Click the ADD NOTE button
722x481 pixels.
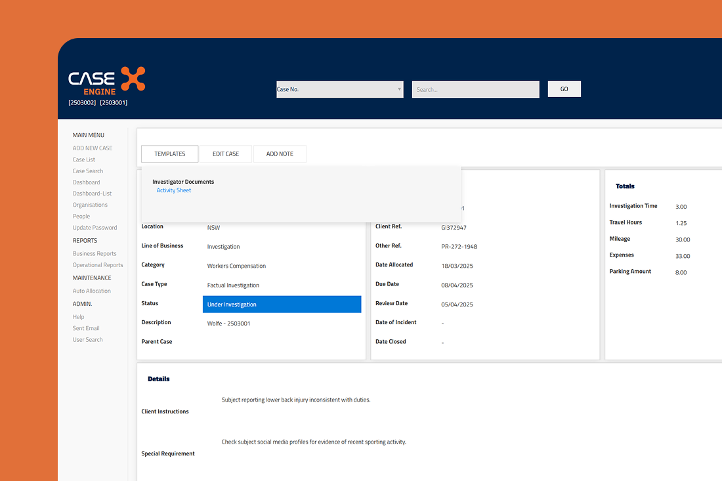[280, 154]
